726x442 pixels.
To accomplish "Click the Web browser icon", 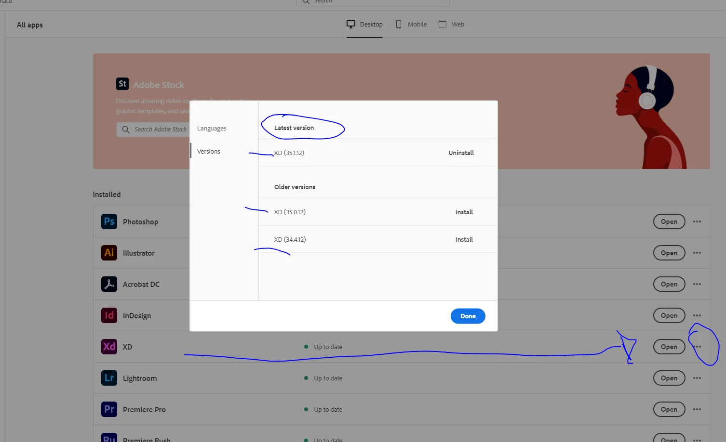I will 443,24.
